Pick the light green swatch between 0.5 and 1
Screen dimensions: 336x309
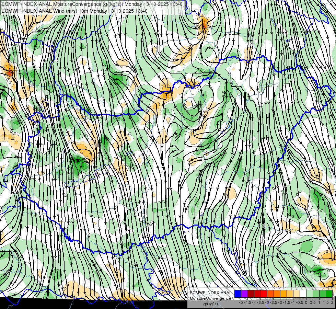tap(316, 294)
